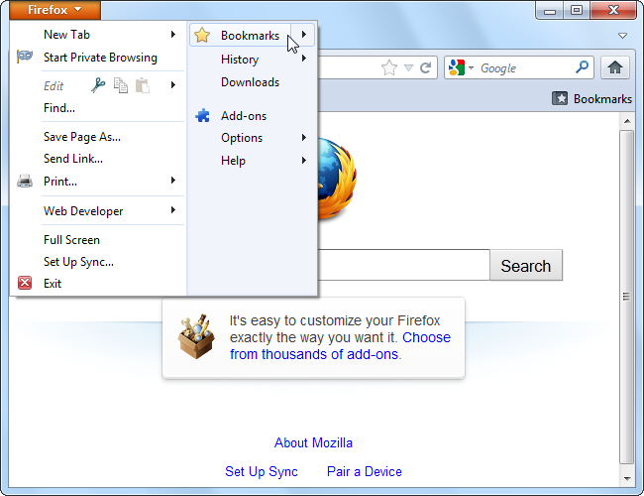Viewport: 644px width, 496px height.
Task: Expand the Bookmarks submenu arrow
Action: [303, 35]
